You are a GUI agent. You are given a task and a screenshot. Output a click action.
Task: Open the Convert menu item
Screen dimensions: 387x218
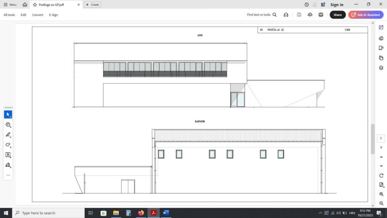click(37, 15)
